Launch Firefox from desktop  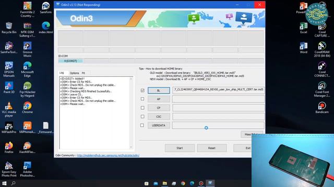pos(9,148)
